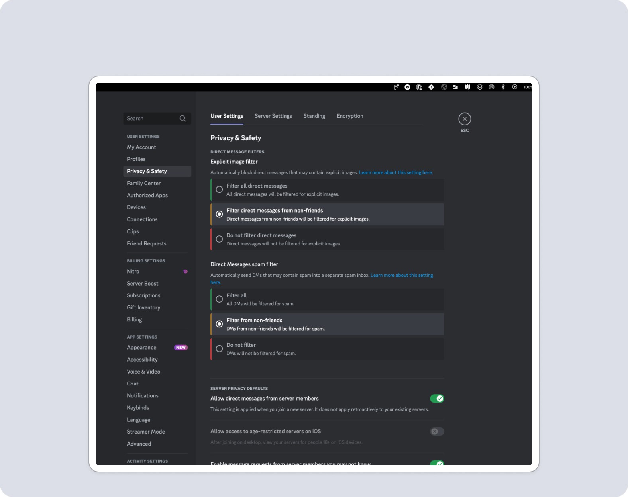Image resolution: width=628 pixels, height=497 pixels.
Task: Switch to the User Settings tab
Action: click(227, 116)
